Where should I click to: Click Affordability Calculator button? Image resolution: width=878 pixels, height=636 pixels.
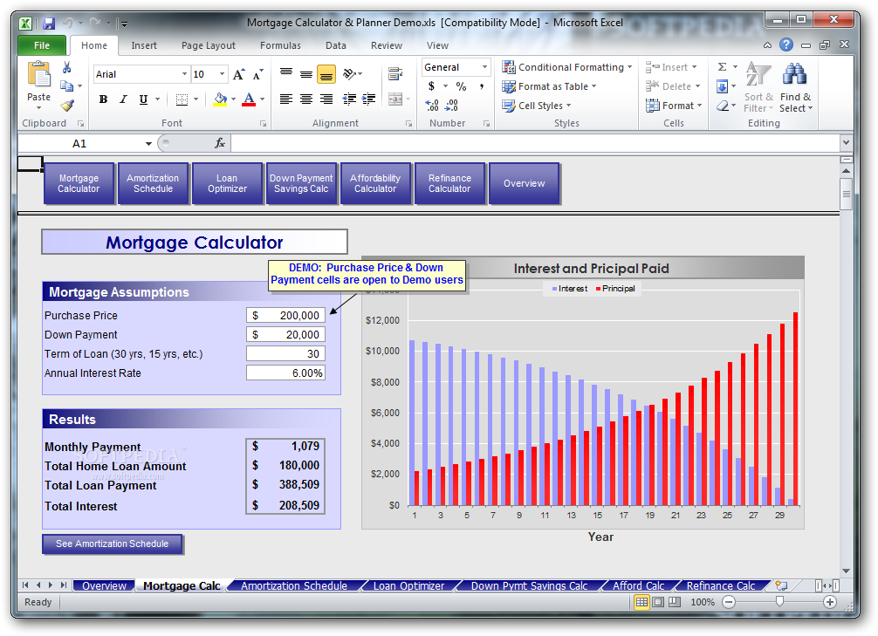(375, 183)
